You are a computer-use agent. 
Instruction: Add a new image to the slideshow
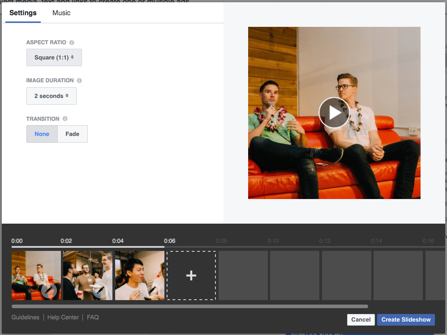[x=191, y=276]
